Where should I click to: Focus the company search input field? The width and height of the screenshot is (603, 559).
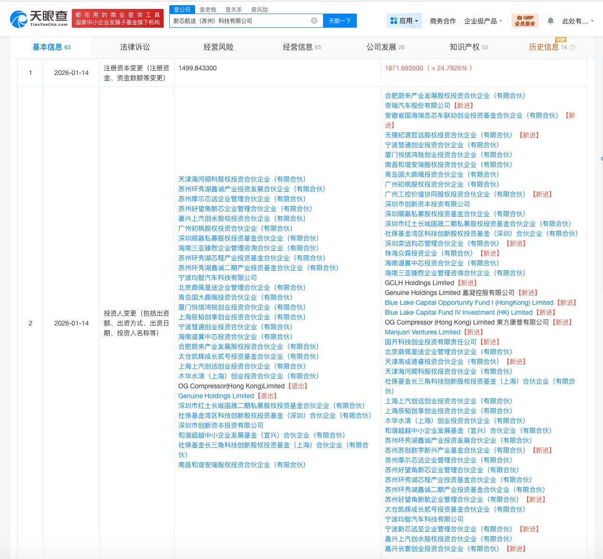239,21
